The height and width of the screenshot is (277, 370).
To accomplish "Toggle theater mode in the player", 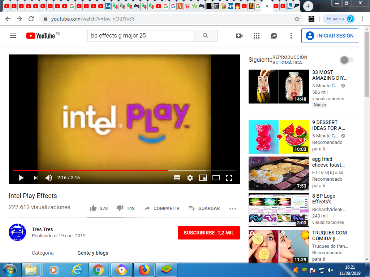I will coord(216,177).
